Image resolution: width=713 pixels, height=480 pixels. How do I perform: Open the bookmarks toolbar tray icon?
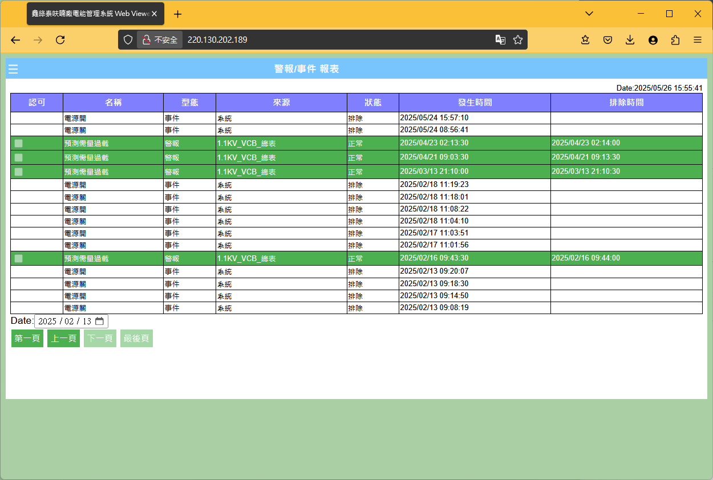coord(585,40)
